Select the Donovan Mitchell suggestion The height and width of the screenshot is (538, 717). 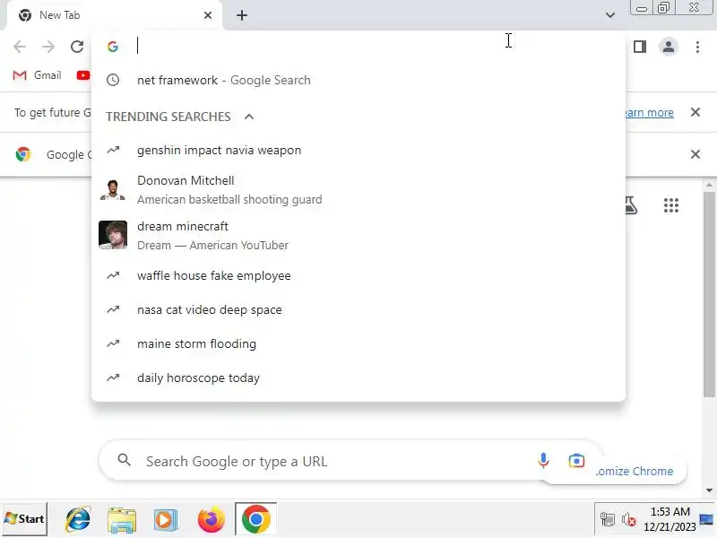[358, 189]
